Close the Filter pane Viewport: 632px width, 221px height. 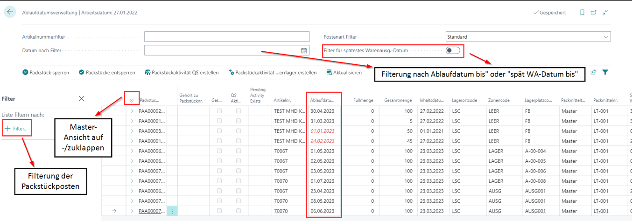tap(82, 98)
